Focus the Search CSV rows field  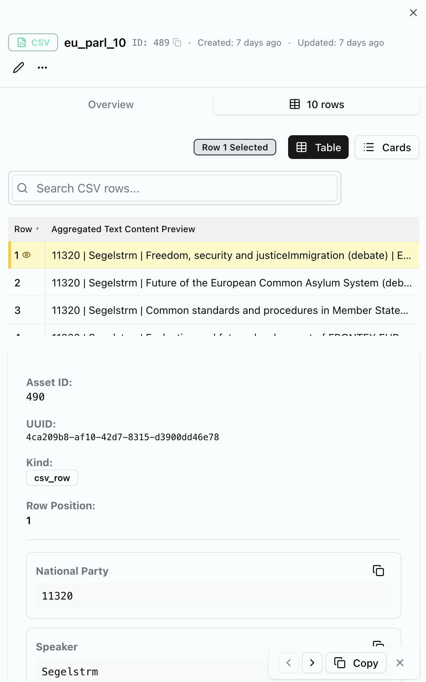point(175,188)
